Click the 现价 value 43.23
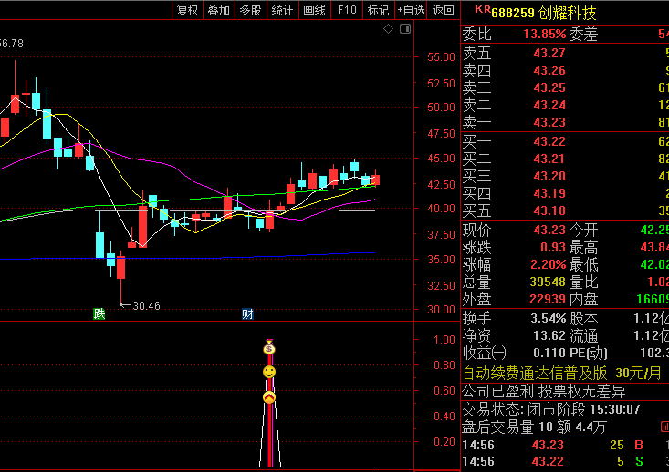This screenshot has height=472, width=669. pyautogui.click(x=549, y=230)
